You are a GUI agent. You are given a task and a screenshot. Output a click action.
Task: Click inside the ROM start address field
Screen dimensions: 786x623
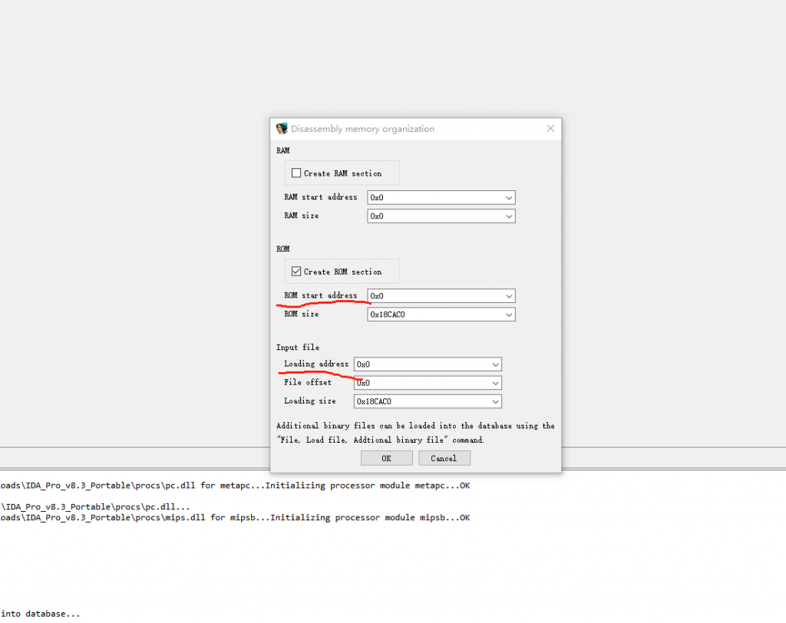434,296
